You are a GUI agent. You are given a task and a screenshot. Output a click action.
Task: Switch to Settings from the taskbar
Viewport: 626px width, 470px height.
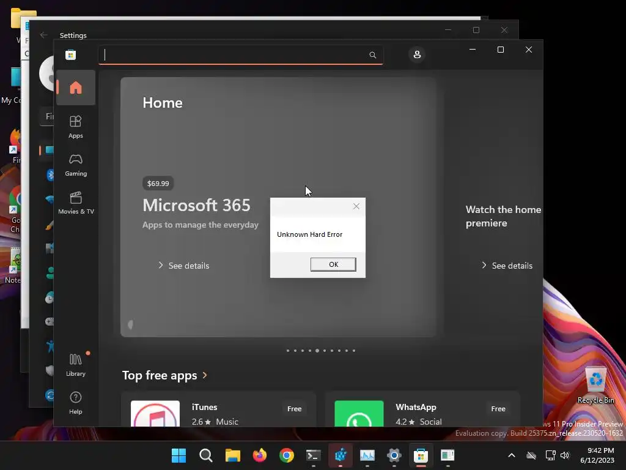(x=394, y=455)
